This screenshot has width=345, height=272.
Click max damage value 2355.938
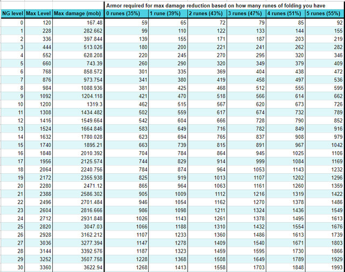[78, 178]
